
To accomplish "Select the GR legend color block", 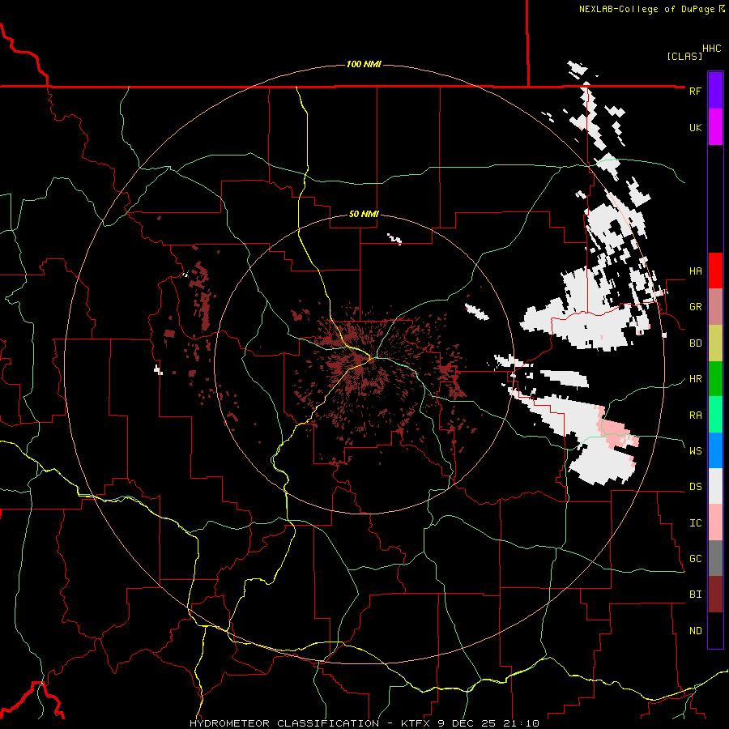I will (715, 306).
